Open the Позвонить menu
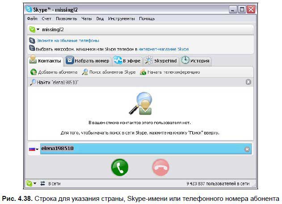The height and width of the screenshot is (204, 282). click(x=66, y=19)
